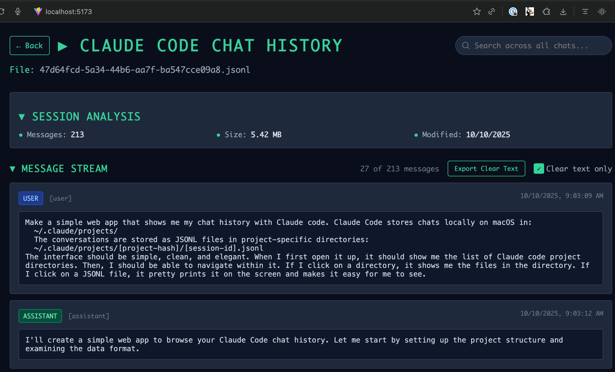Click the microphone icon in address bar

[18, 11]
